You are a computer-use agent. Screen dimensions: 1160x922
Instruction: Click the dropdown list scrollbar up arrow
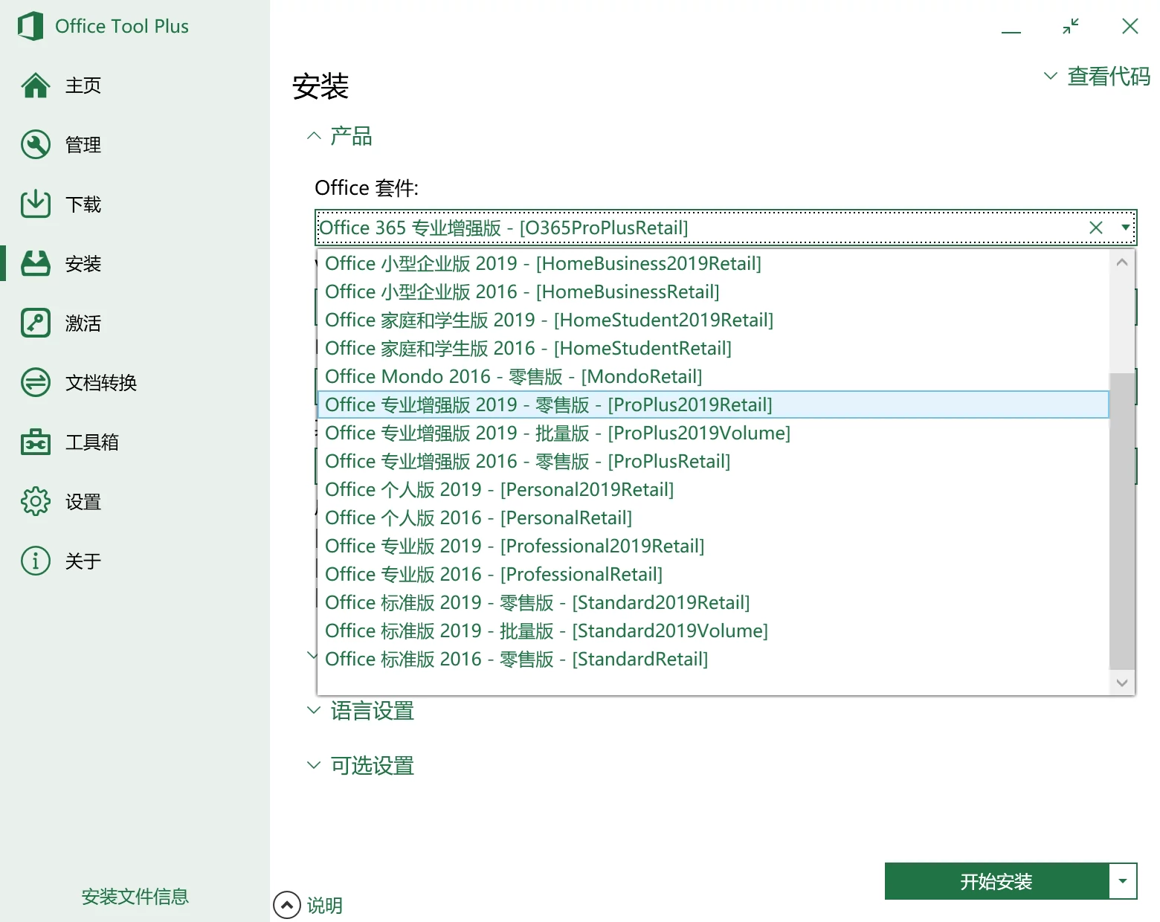tap(1122, 262)
